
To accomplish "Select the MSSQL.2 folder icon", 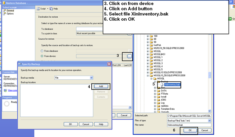I will click(x=151, y=60).
